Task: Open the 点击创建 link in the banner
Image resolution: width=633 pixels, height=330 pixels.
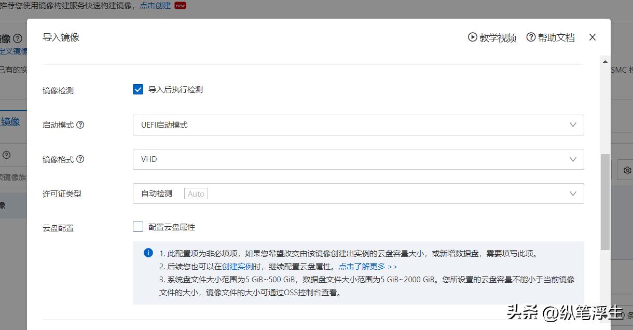Action: coord(156,5)
